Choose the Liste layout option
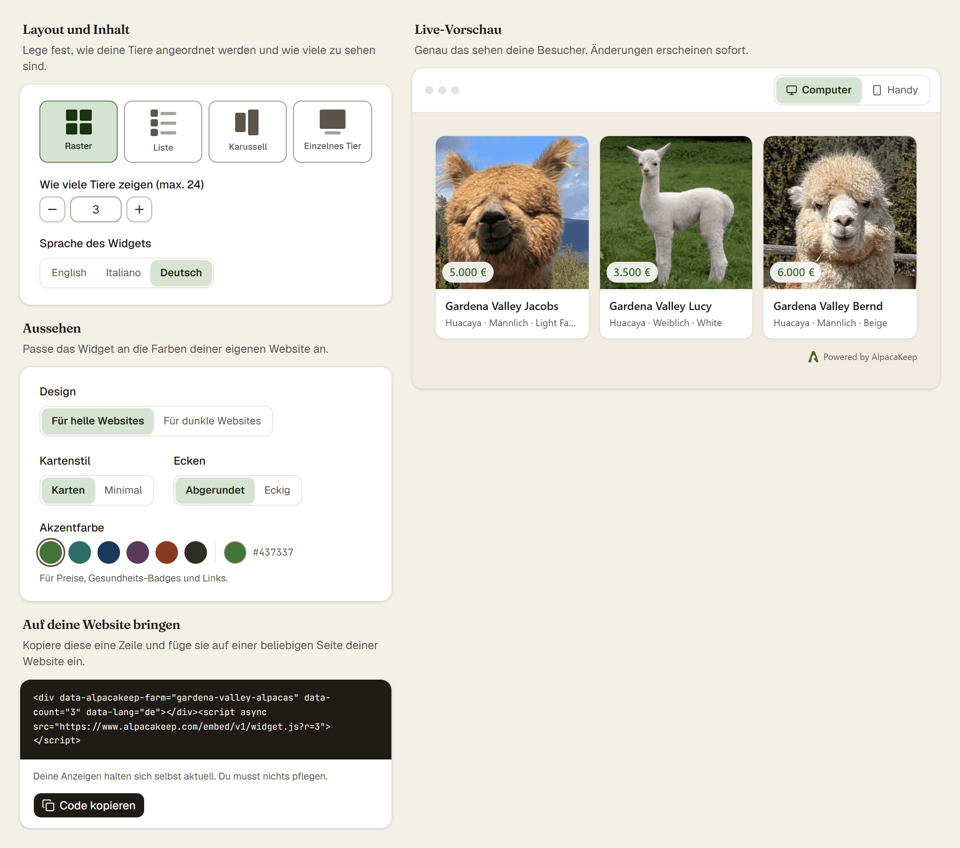Screen dimensions: 960x848 click(163, 132)
